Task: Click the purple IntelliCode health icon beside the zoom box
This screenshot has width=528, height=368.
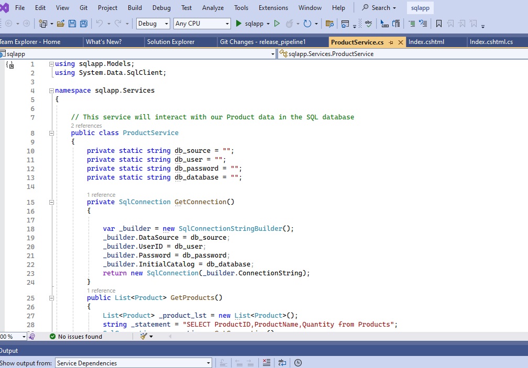Action: point(32,337)
